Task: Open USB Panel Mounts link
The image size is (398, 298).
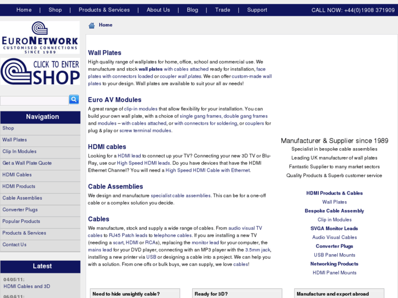Action: click(x=334, y=255)
